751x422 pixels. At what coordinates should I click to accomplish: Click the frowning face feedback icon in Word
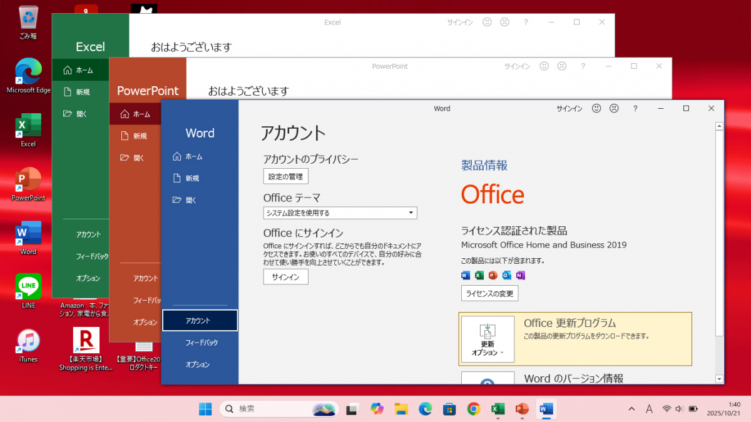(614, 108)
